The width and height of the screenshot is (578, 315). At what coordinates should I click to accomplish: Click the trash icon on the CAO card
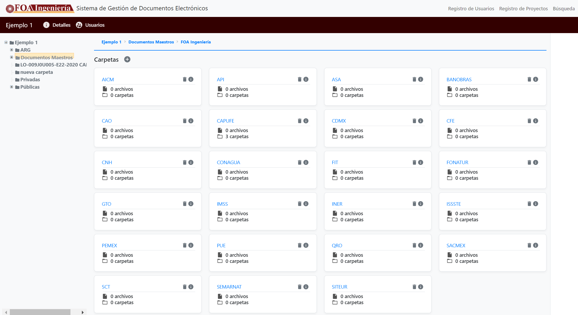point(185,121)
